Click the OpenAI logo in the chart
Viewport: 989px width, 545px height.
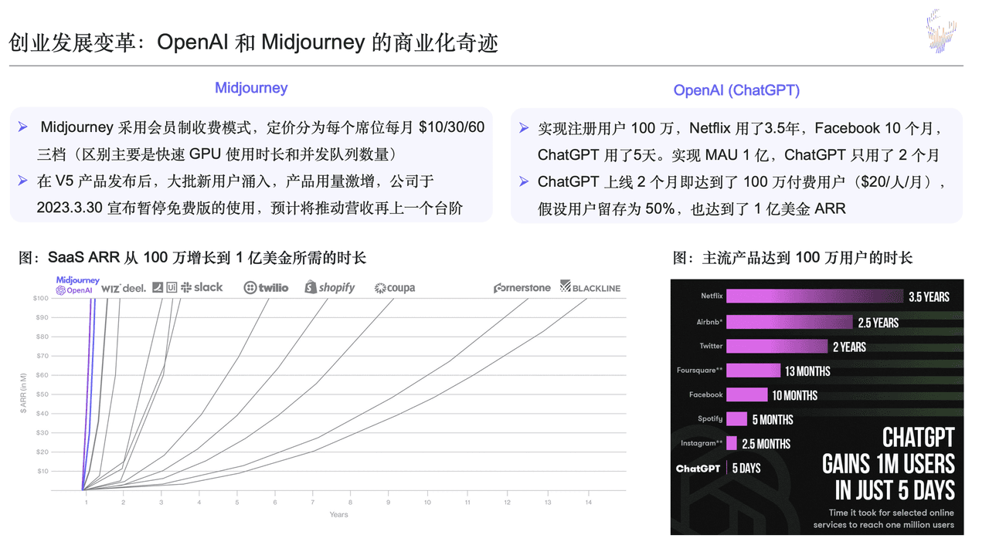(74, 290)
